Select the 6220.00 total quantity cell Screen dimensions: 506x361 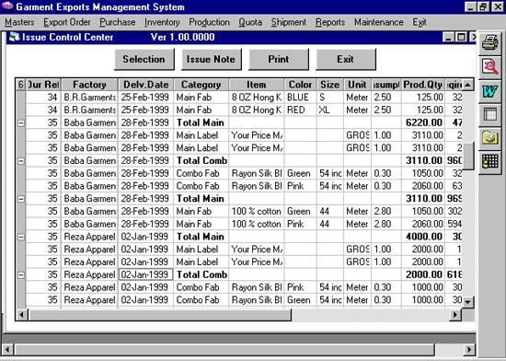click(x=423, y=122)
